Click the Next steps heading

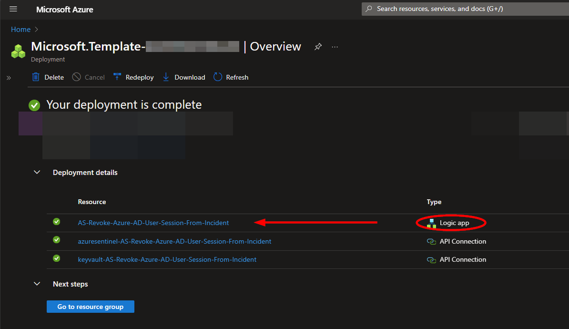point(71,284)
